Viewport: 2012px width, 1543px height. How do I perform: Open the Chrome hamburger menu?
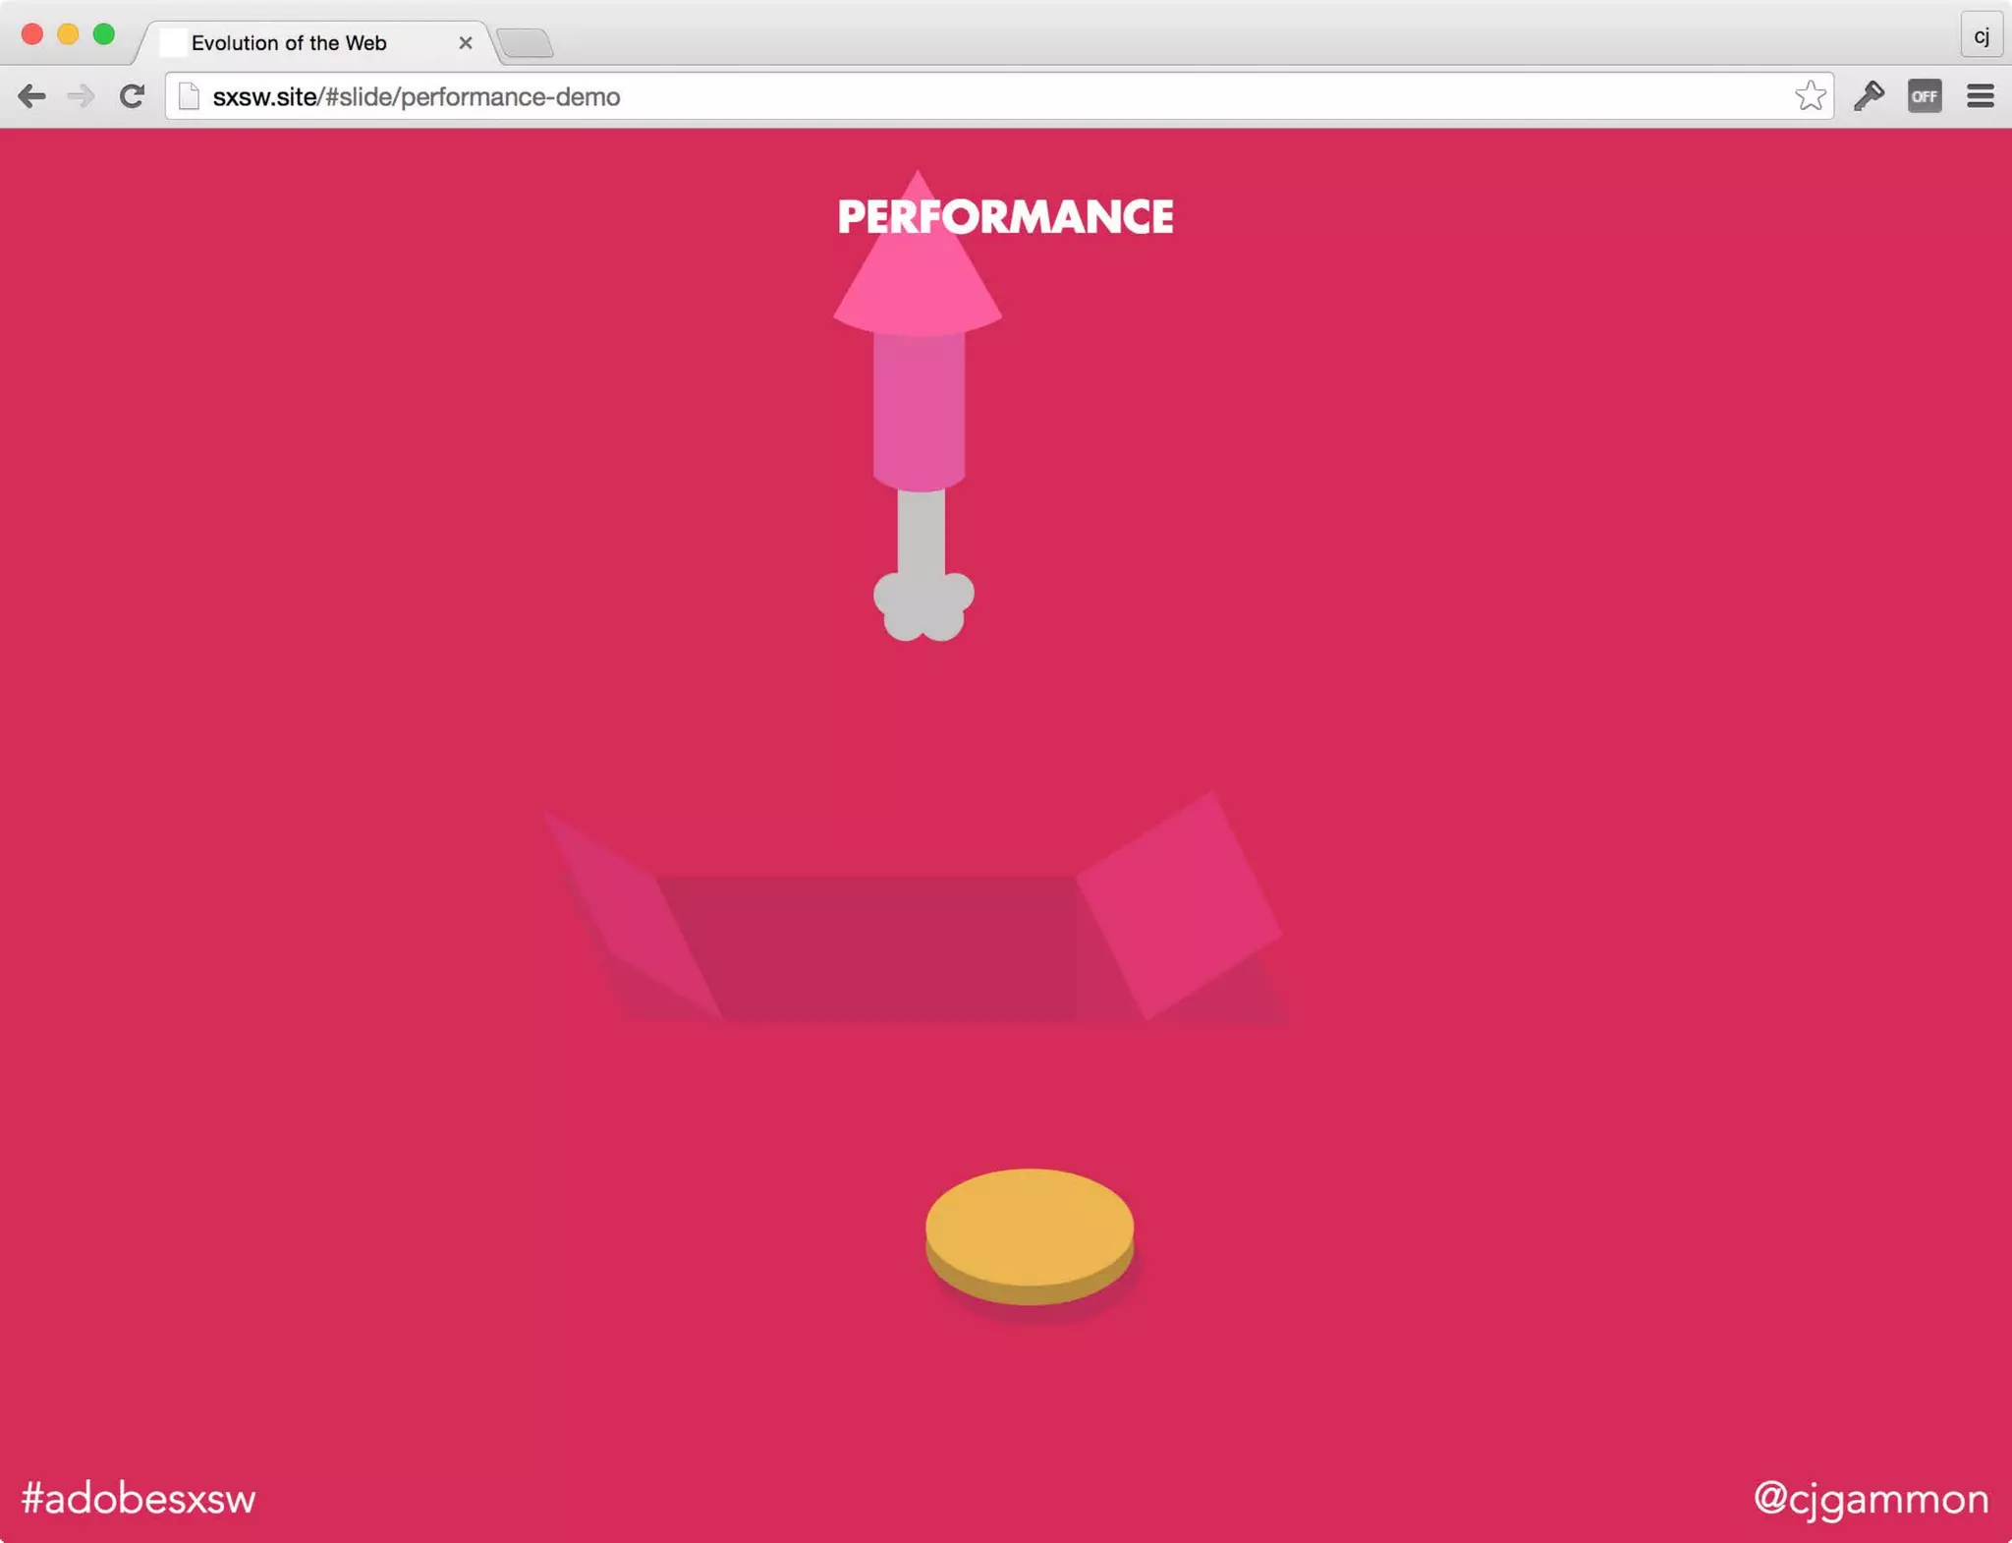coord(1980,96)
